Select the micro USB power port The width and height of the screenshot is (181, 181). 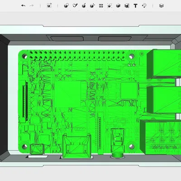point(37,149)
